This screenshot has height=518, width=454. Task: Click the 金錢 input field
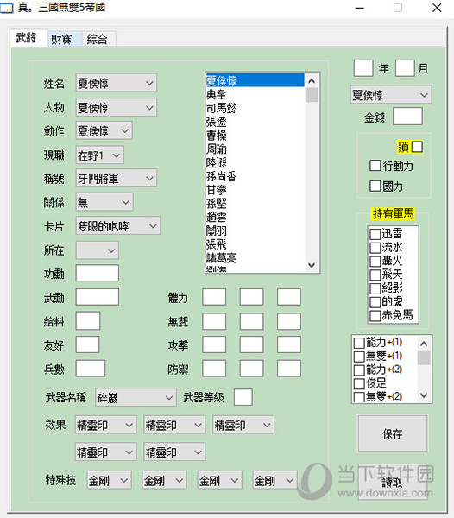(407, 116)
